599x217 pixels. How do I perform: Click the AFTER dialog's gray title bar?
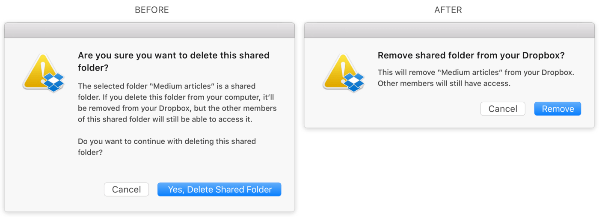click(449, 30)
